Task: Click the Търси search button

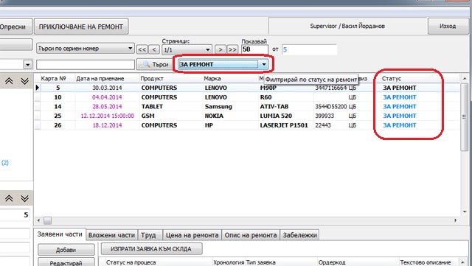Action: 156,64
